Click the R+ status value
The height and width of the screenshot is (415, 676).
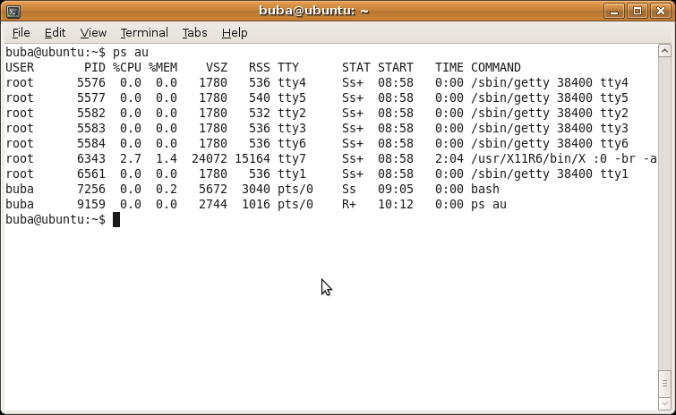(x=349, y=205)
